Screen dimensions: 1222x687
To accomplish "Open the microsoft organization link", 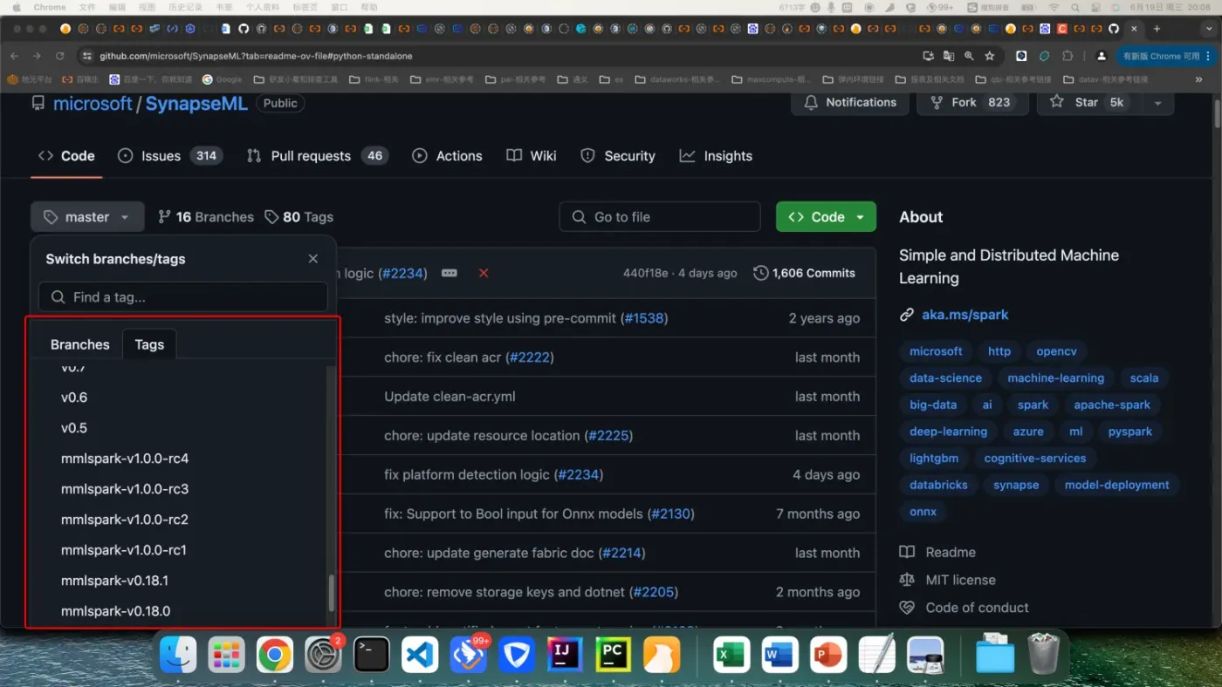I will pyautogui.click(x=93, y=103).
